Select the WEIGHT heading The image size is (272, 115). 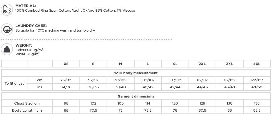point(24,45)
